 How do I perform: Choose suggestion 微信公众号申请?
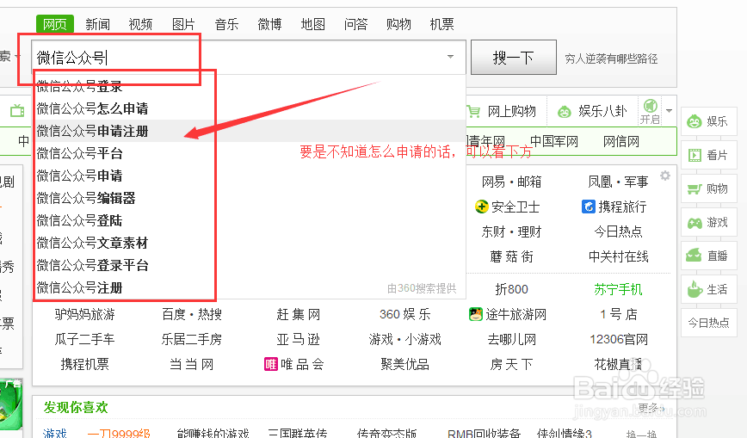250,176
